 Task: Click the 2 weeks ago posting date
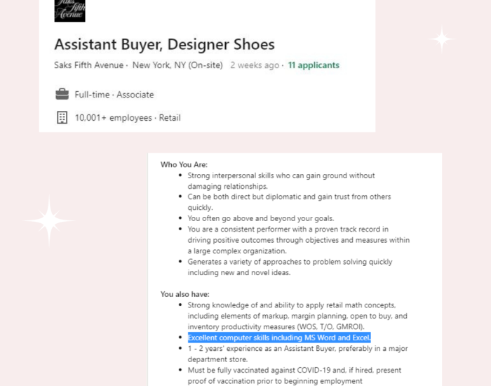coord(255,65)
